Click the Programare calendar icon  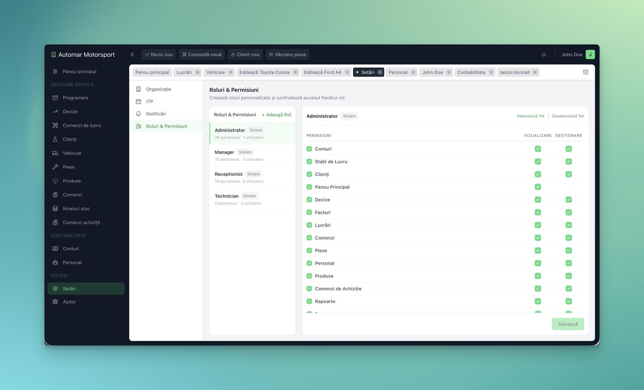point(55,98)
